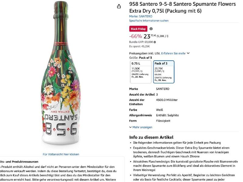Open the Marke: SANTERO brand link
This screenshot has height=182, width=243.
coord(141,16)
